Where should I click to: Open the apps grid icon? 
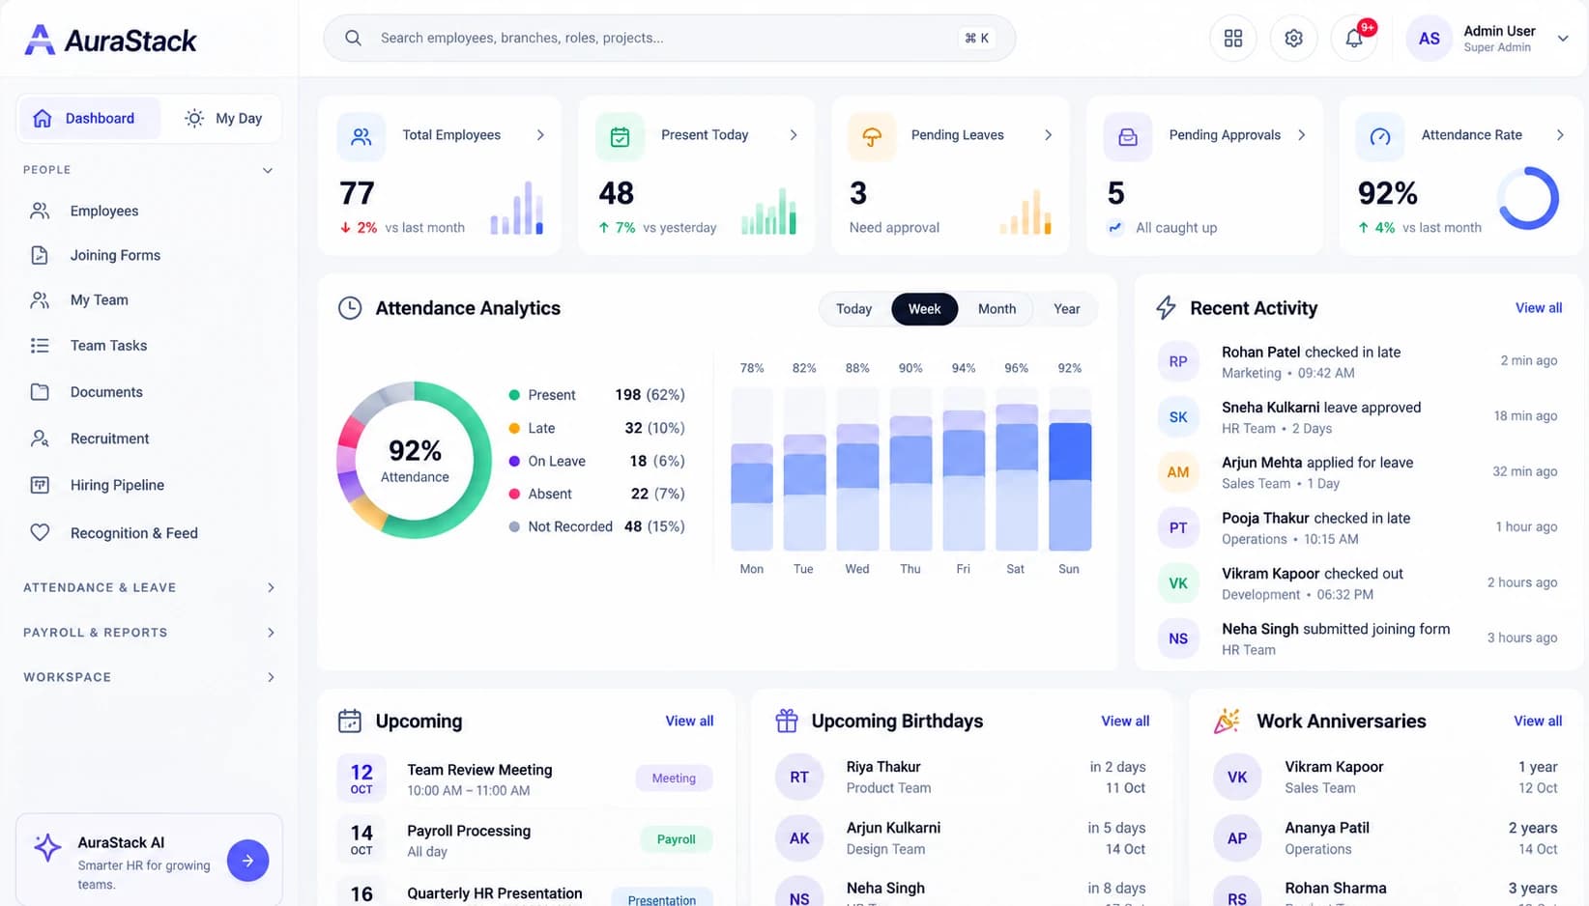[1233, 38]
